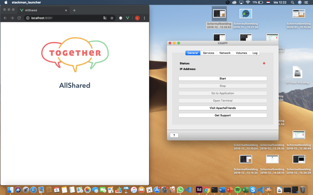Image resolution: width=313 pixels, height=195 pixels.
Task: Open a new browser tab
Action: [74, 10]
